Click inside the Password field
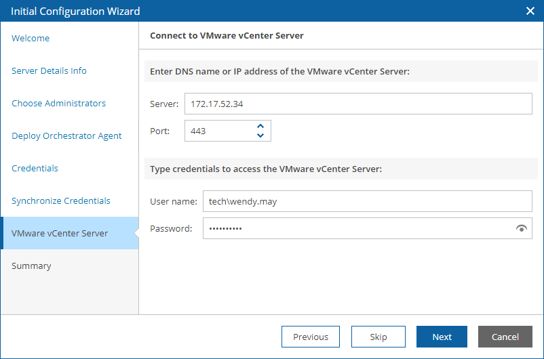544x359 pixels. point(357,228)
